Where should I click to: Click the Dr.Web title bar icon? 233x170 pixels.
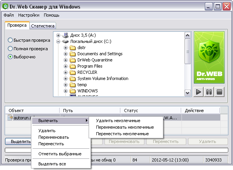point(5,6)
